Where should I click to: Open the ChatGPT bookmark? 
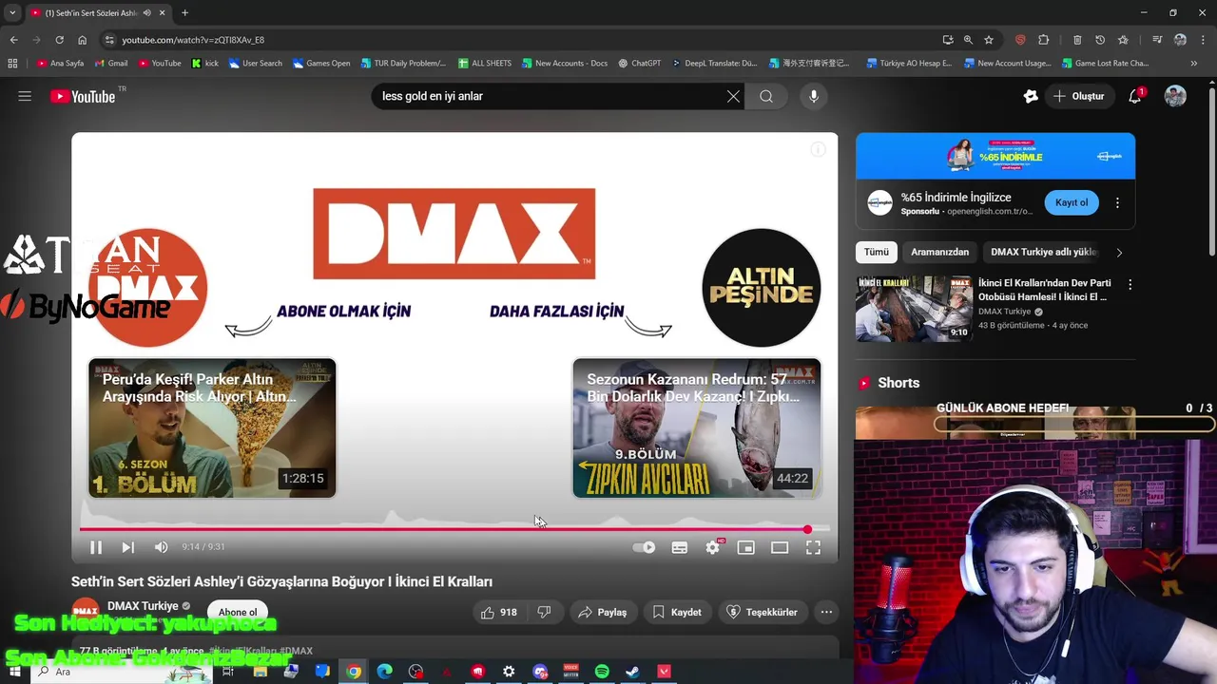pos(639,64)
